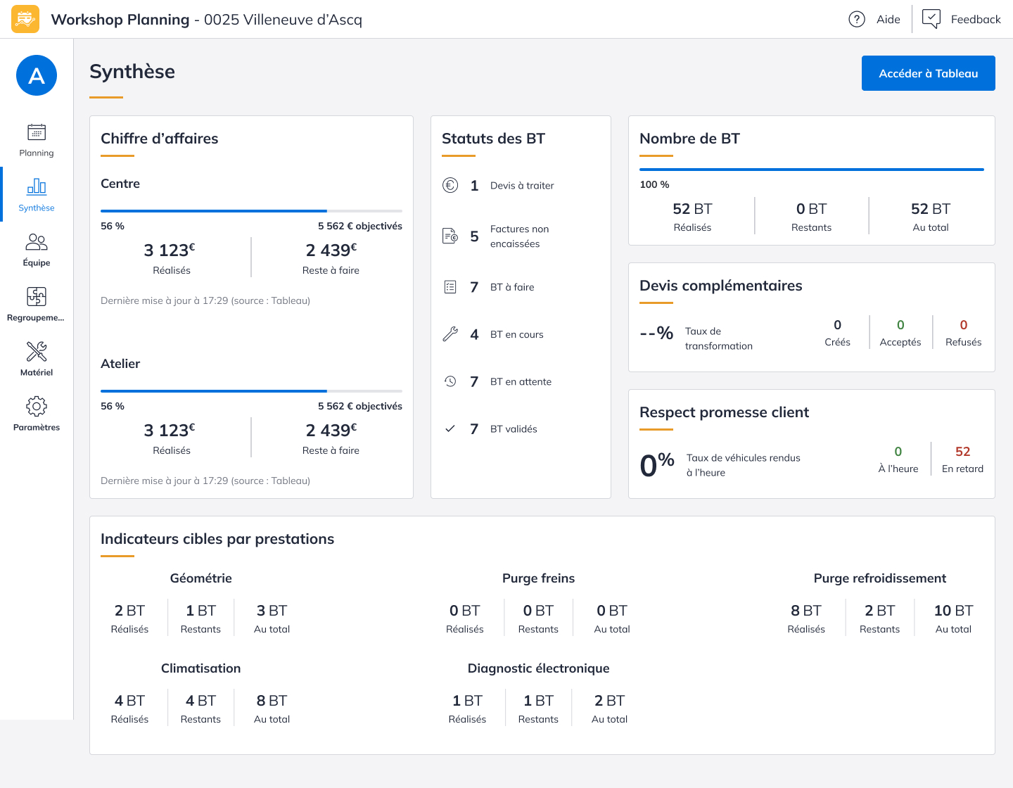Click the 52 En retard counter
The width and height of the screenshot is (1013, 788).
coord(962,459)
